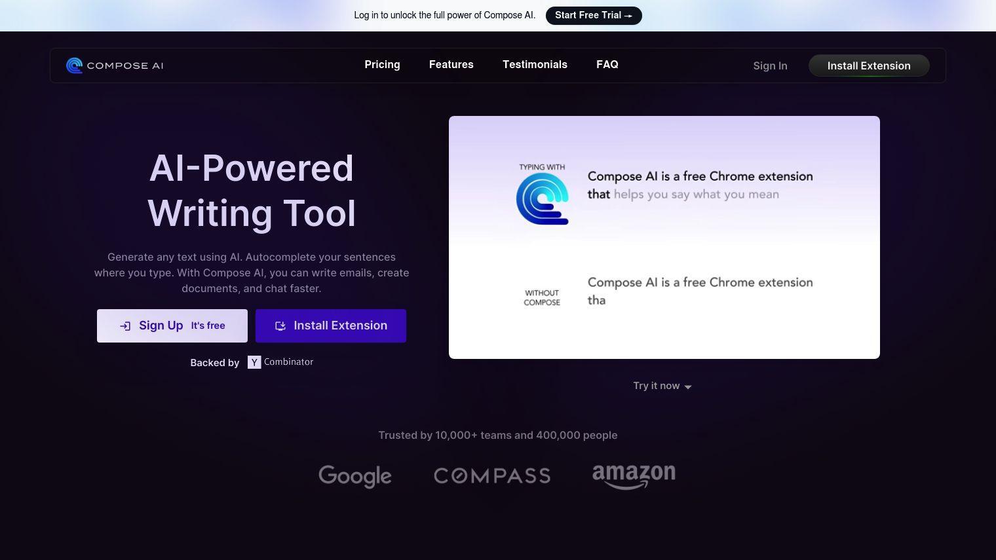Screen dimensions: 996x560
Task: Click 'helps you say what you mean' suggestion
Action: point(697,195)
